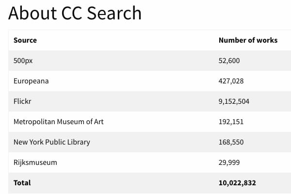Click the 29,999 works count
Viewport: 291px width, 194px height.
click(x=229, y=162)
